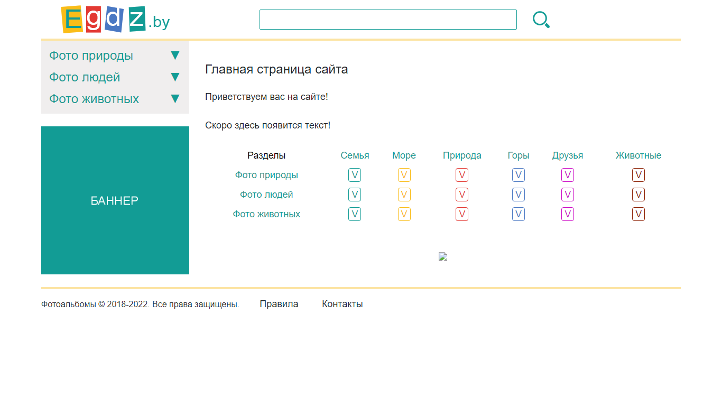Click the Приветствуем вас на сайте! text
The width and height of the screenshot is (722, 406).
(x=266, y=97)
